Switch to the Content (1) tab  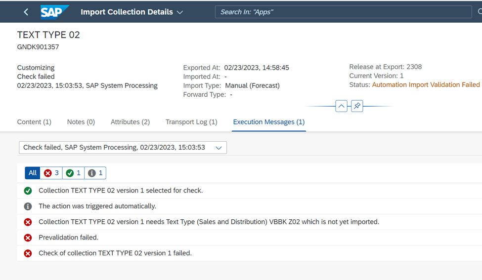[x=34, y=122]
